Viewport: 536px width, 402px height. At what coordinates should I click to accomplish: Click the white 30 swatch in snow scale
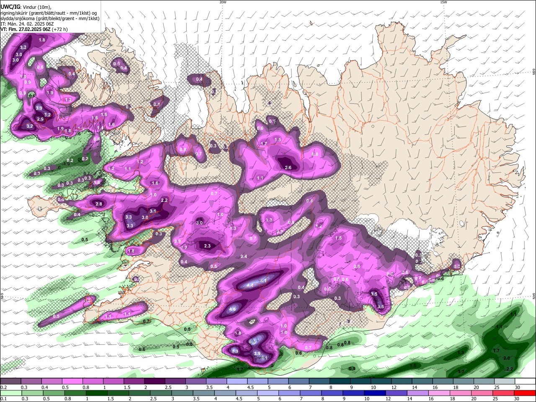(x=525, y=381)
